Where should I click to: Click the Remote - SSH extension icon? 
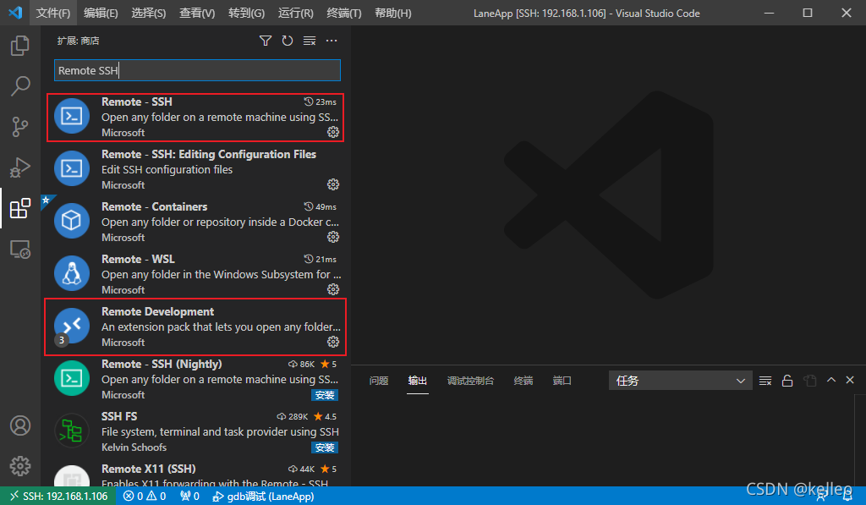point(72,116)
